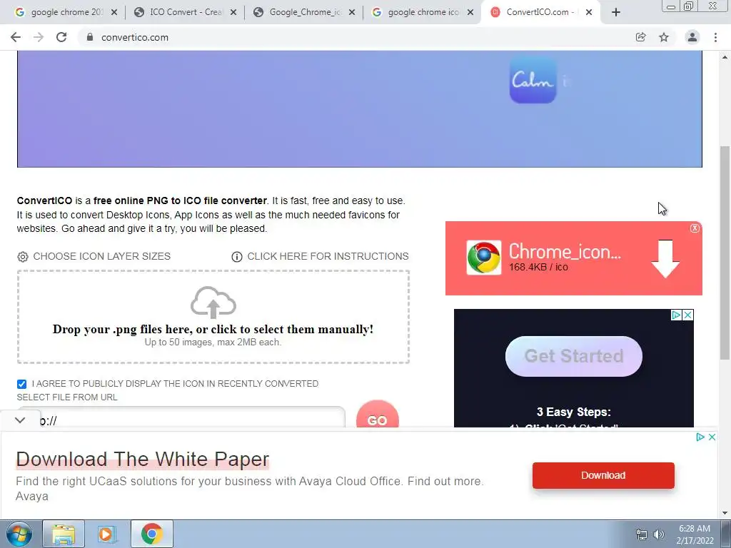Click the URL input field starting with ://

pyautogui.click(x=181, y=417)
